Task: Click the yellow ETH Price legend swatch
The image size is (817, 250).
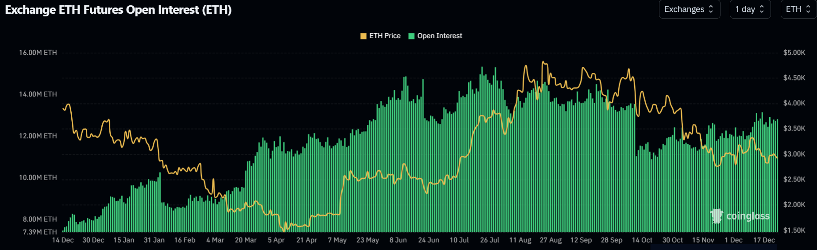Action: [x=363, y=36]
